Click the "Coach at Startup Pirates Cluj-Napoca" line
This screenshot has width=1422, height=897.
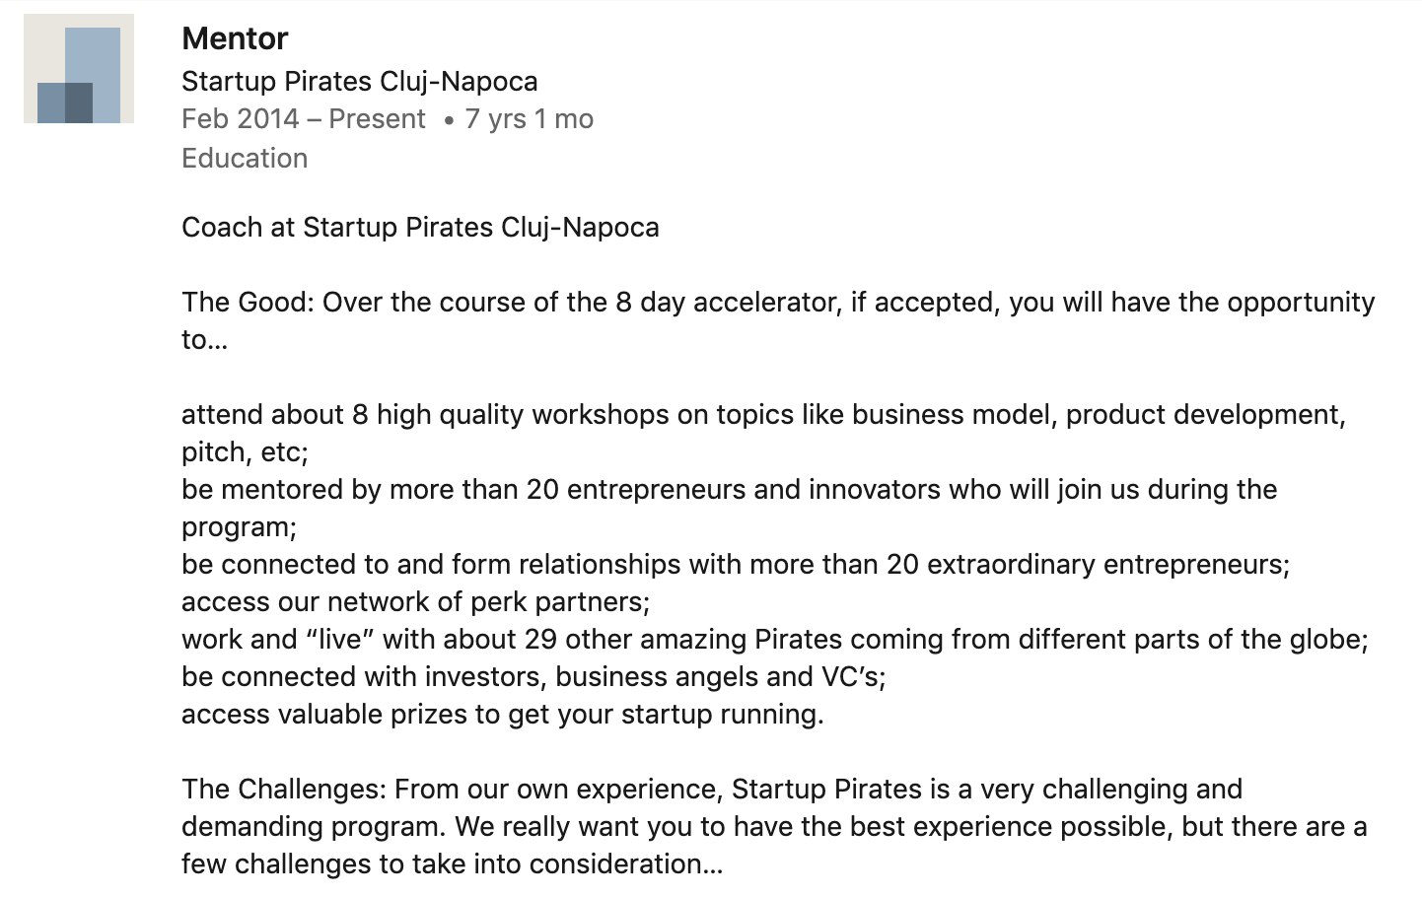pos(420,227)
